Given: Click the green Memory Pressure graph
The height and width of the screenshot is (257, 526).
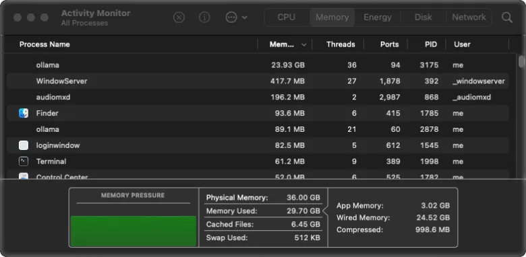Looking at the screenshot, I should coord(133,231).
